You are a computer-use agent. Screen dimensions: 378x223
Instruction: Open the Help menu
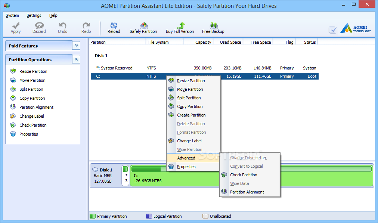coord(53,15)
